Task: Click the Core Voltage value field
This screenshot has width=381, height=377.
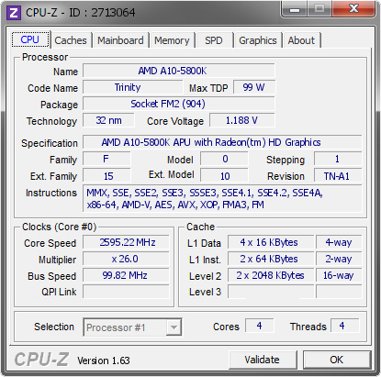Action: pos(242,120)
